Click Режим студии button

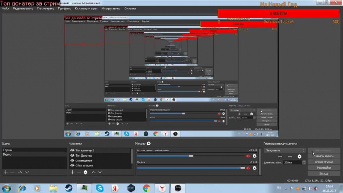pyautogui.click(x=324, y=162)
